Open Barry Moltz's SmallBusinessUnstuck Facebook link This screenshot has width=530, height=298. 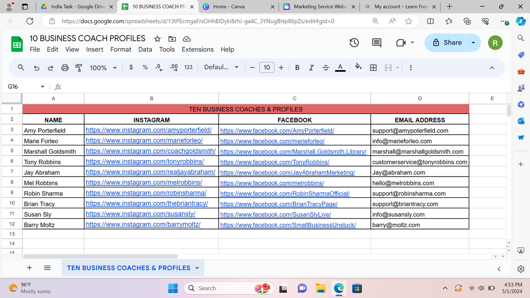click(288, 225)
